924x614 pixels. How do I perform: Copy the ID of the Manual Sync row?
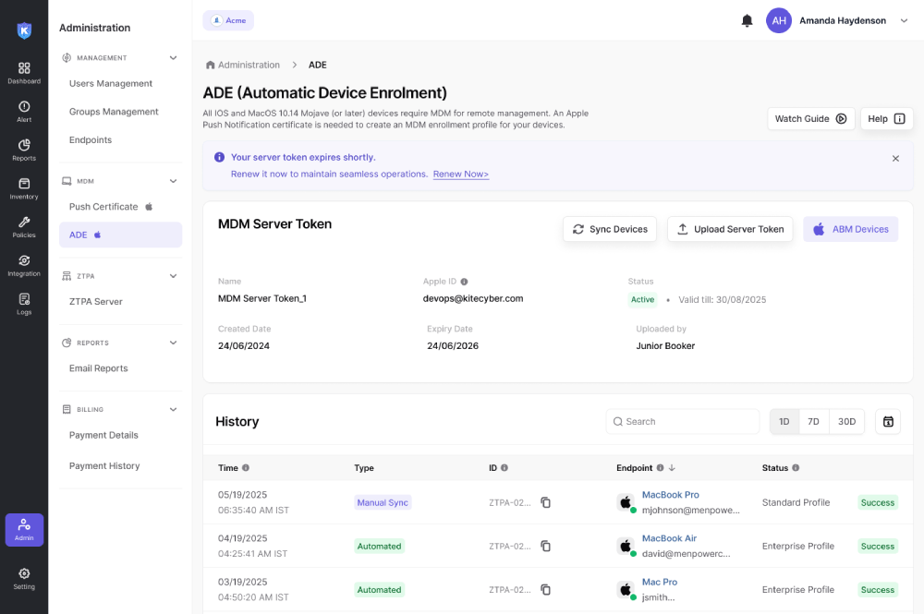coord(545,502)
